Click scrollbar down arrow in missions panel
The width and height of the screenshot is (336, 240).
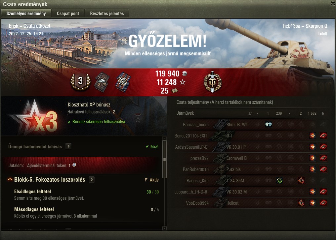165,228
